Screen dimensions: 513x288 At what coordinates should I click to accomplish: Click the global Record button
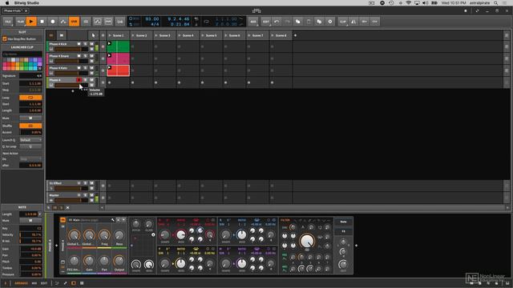point(53,22)
